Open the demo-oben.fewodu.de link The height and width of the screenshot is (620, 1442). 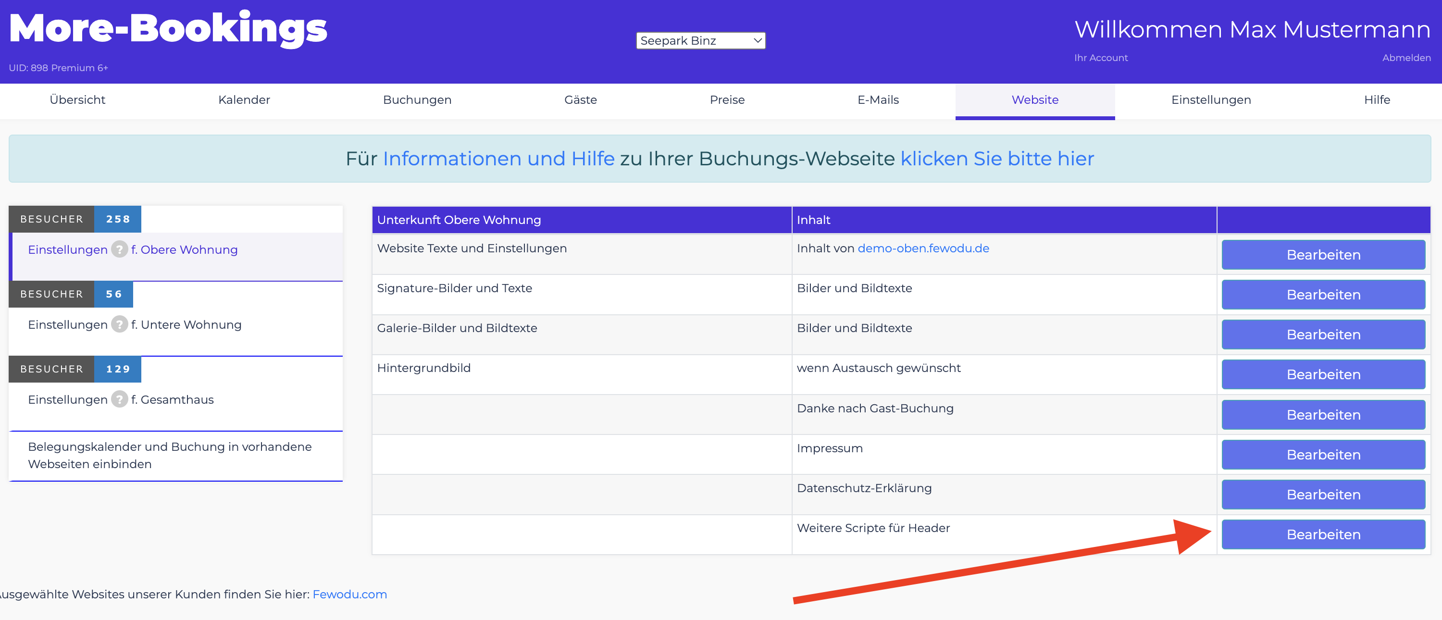coord(923,248)
